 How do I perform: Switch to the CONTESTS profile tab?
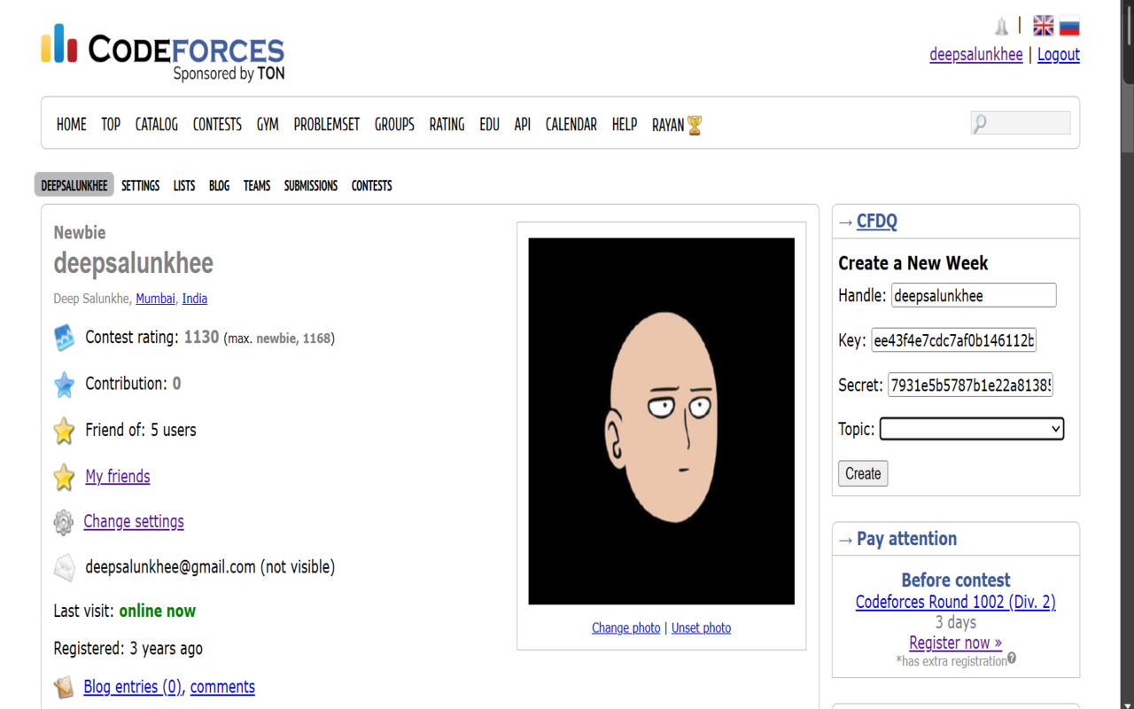tap(372, 185)
